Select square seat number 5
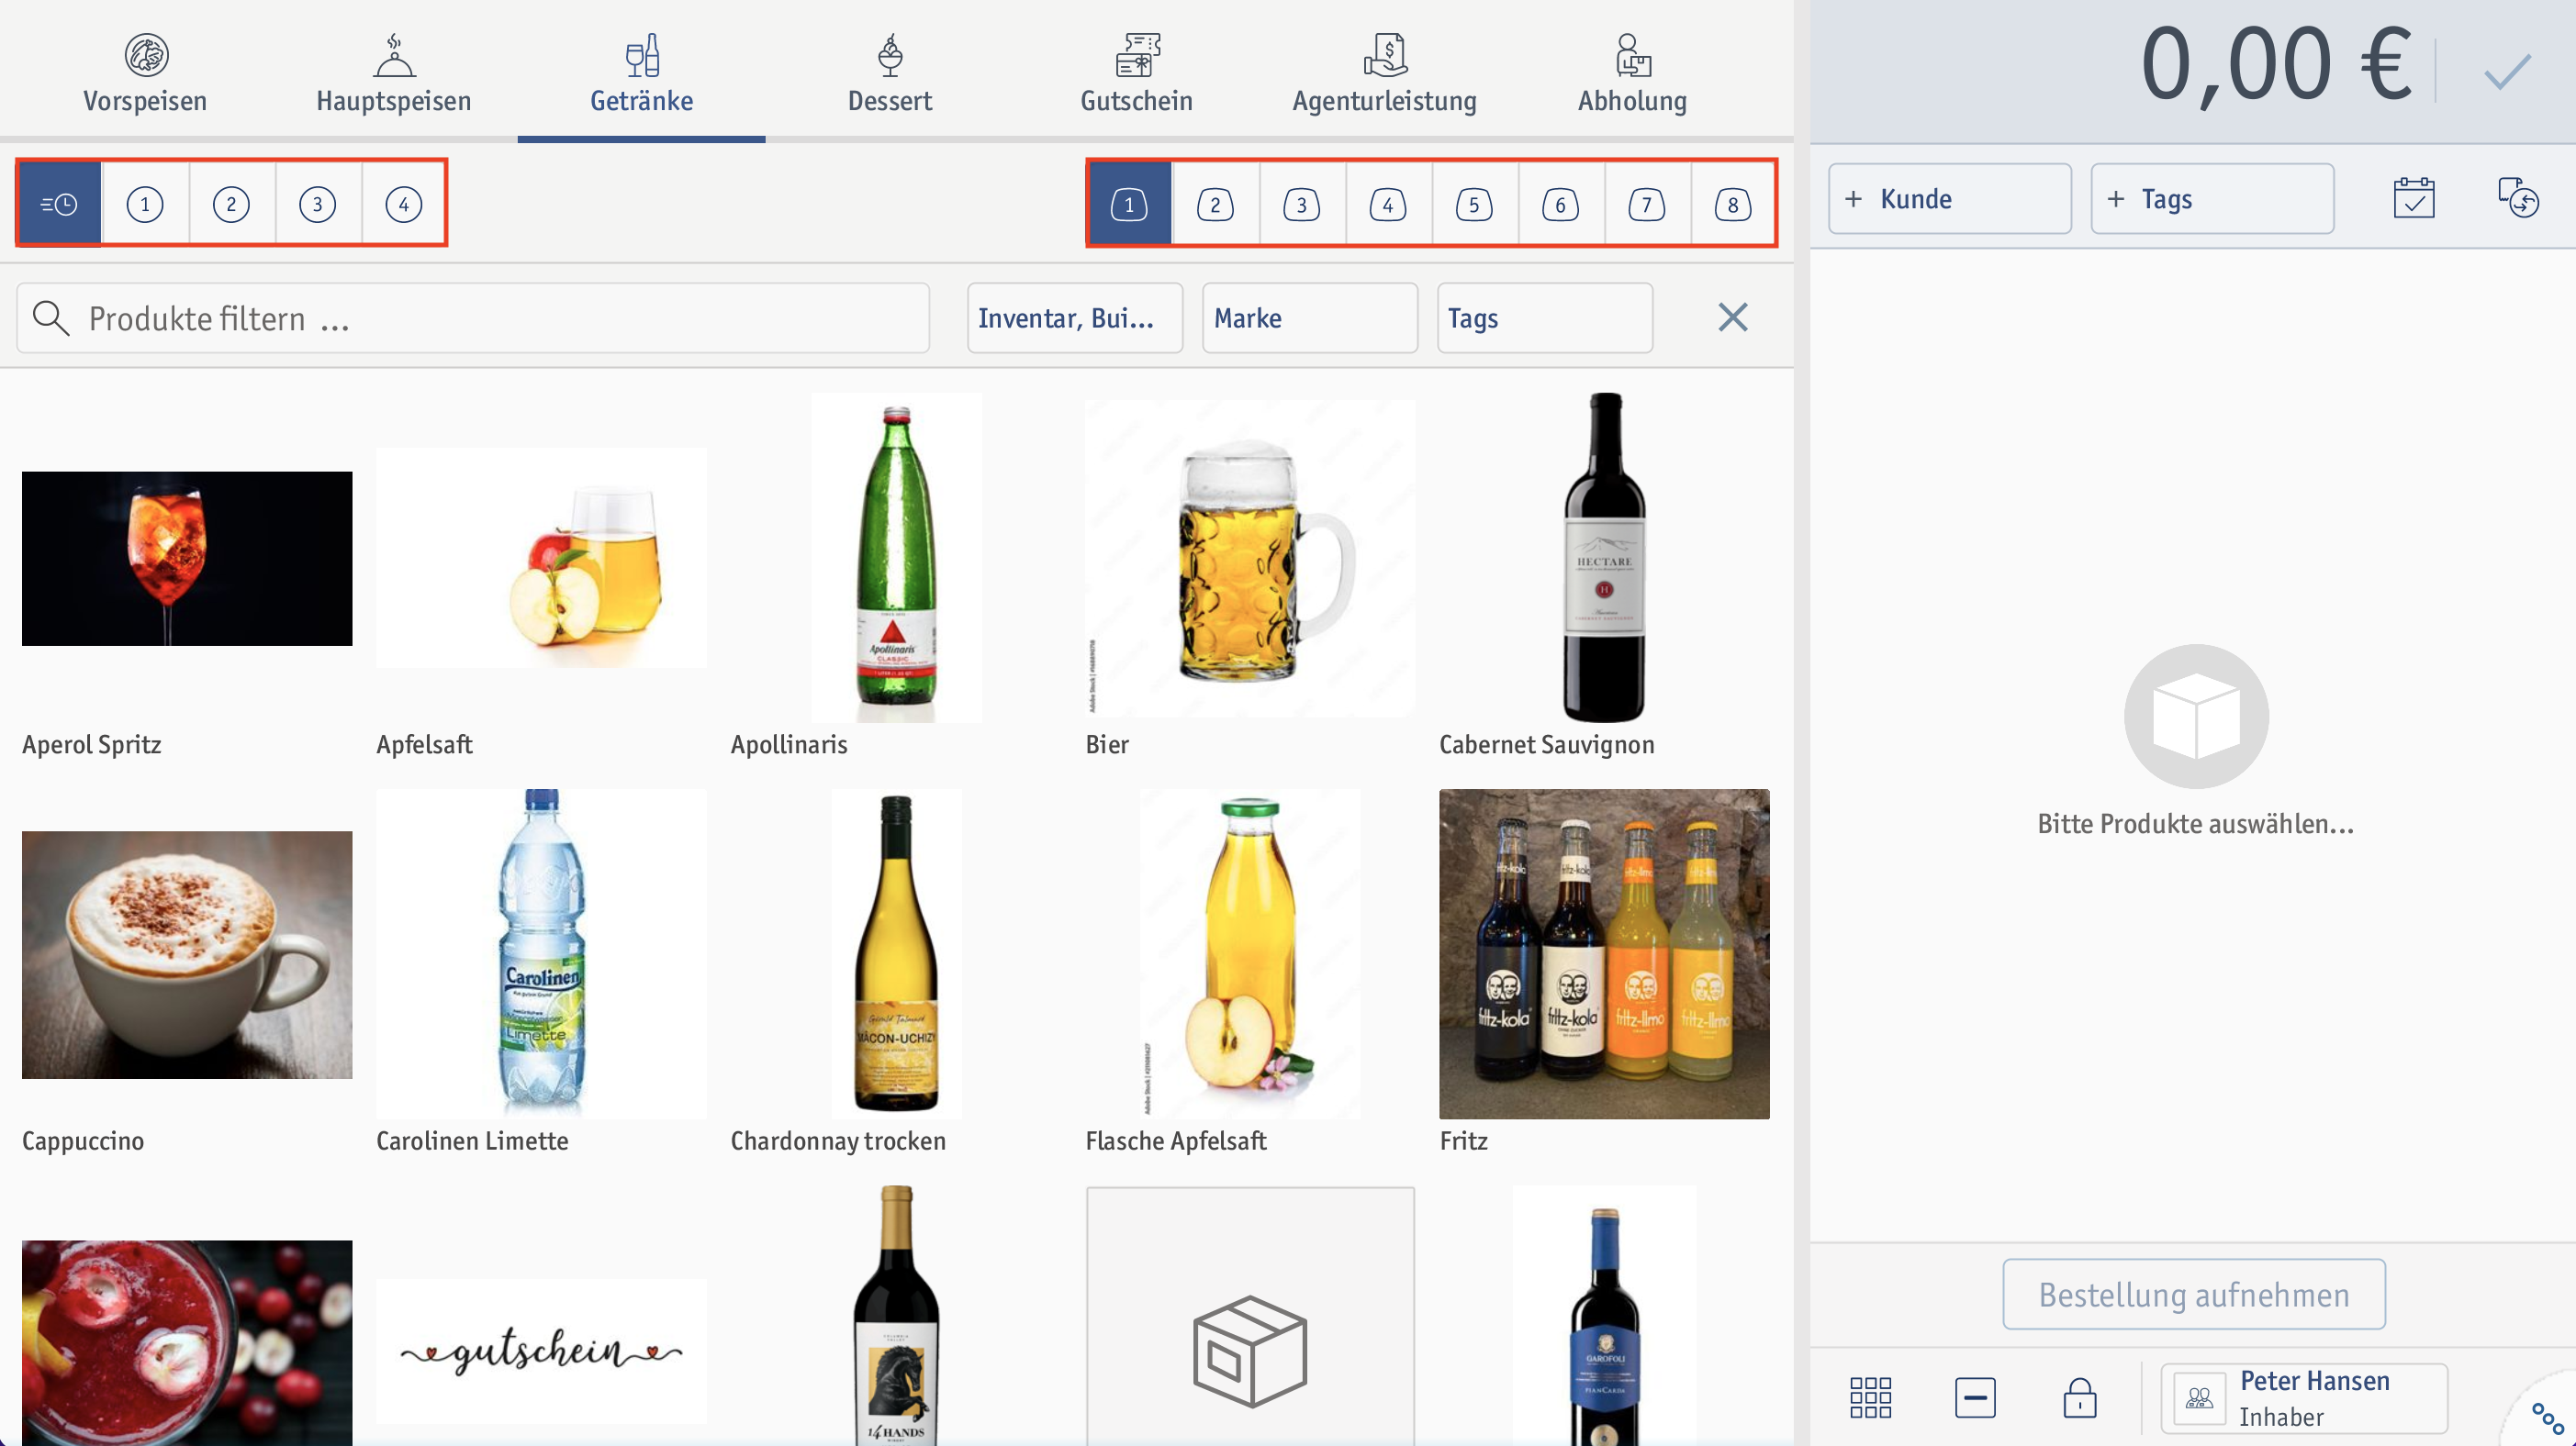Image resolution: width=2576 pixels, height=1446 pixels. click(1474, 204)
